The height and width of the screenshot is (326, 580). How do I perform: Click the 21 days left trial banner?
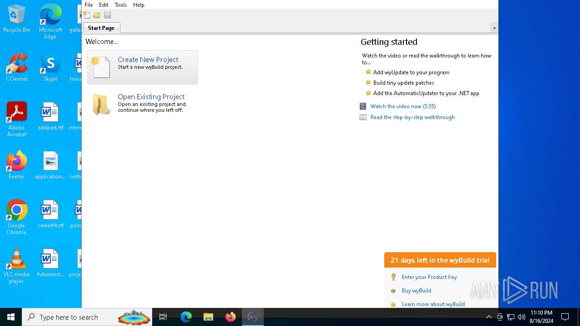(440, 260)
